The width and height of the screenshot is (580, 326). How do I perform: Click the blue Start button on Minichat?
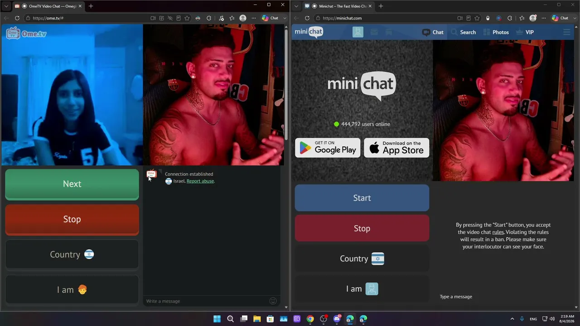pyautogui.click(x=362, y=198)
